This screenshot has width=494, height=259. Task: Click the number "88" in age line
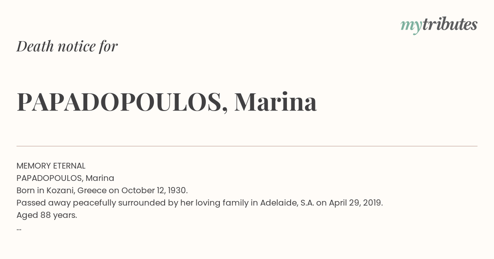tap(45, 215)
